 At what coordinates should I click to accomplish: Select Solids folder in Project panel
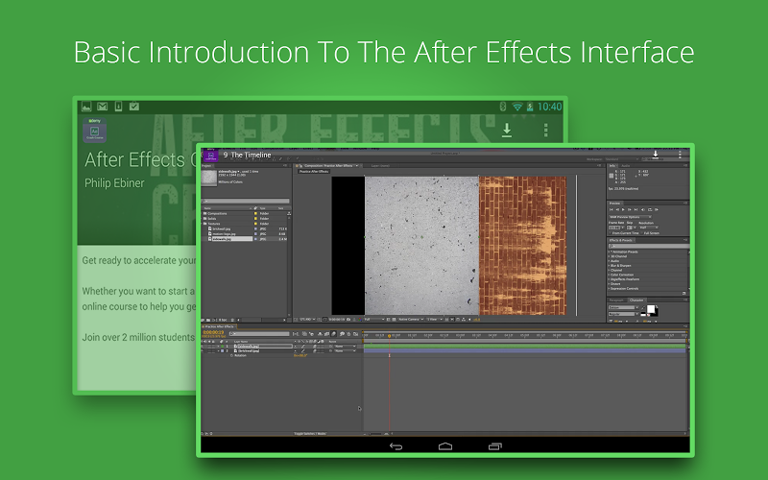(x=211, y=219)
